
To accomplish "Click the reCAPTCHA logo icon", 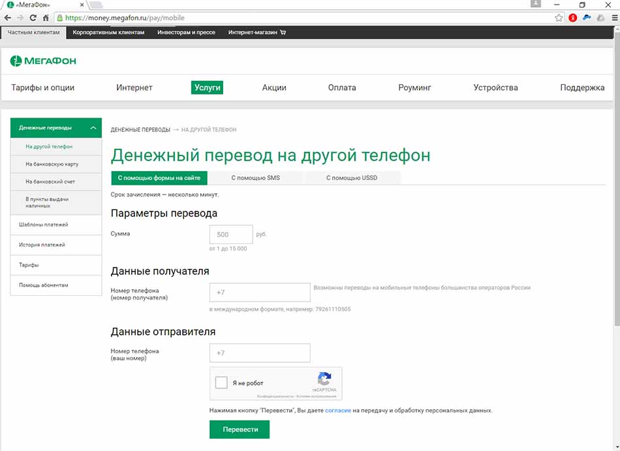I will [324, 379].
